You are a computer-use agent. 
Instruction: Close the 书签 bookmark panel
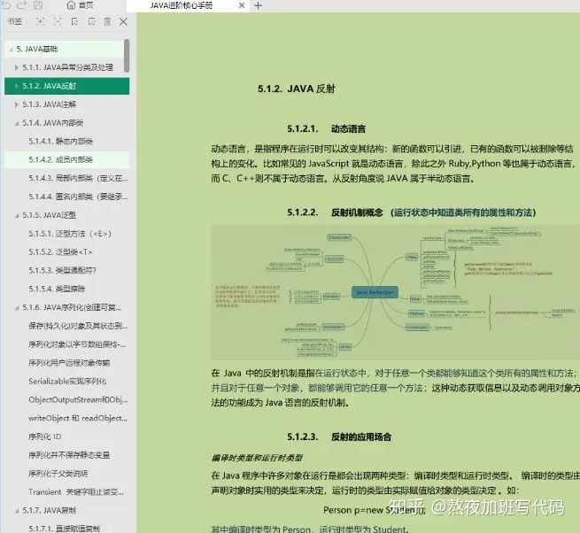tap(124, 22)
